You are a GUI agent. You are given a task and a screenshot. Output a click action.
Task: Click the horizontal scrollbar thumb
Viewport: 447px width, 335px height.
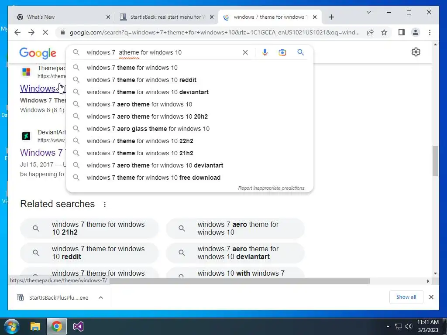(x=240, y=281)
